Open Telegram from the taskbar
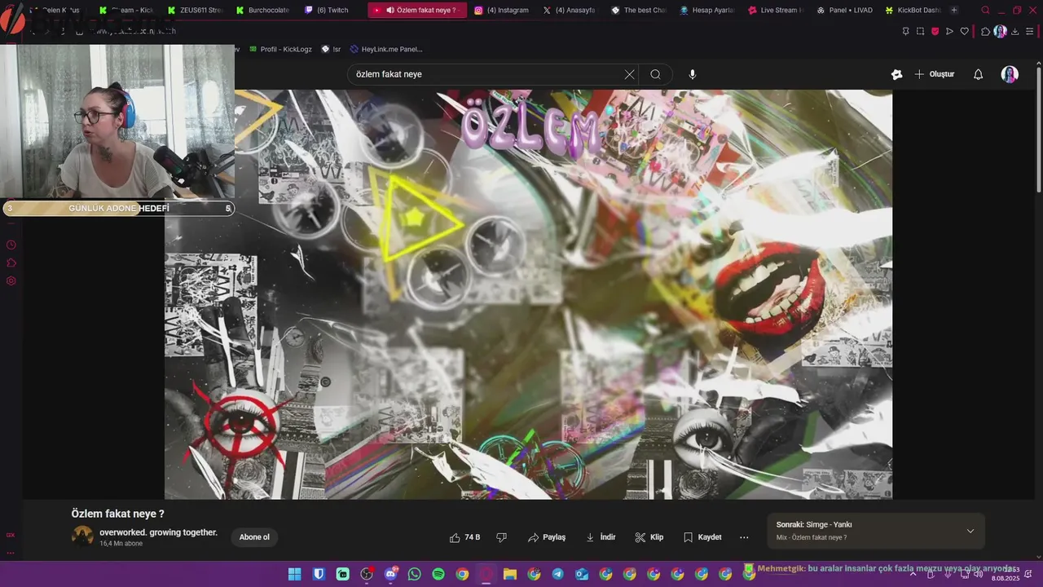The image size is (1043, 587). click(x=557, y=574)
